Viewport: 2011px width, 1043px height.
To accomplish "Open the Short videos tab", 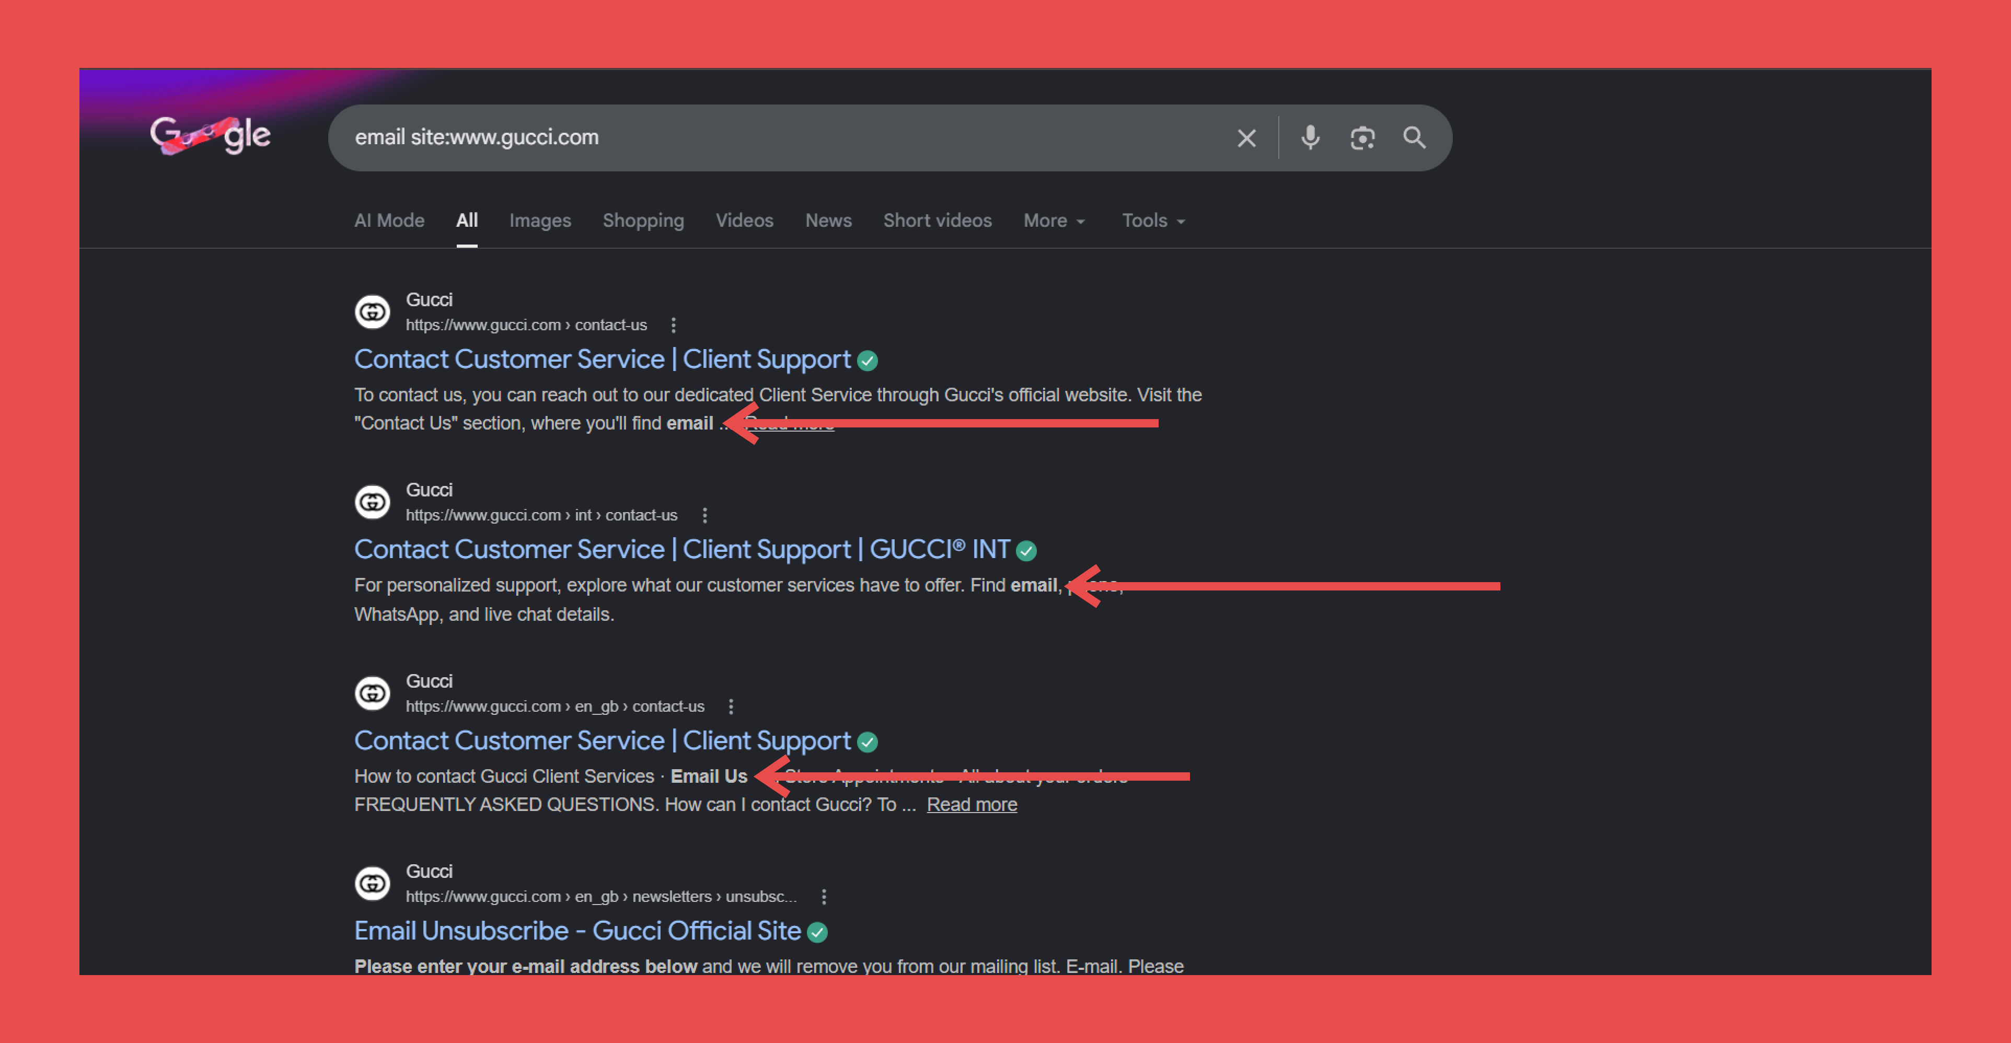I will click(937, 221).
